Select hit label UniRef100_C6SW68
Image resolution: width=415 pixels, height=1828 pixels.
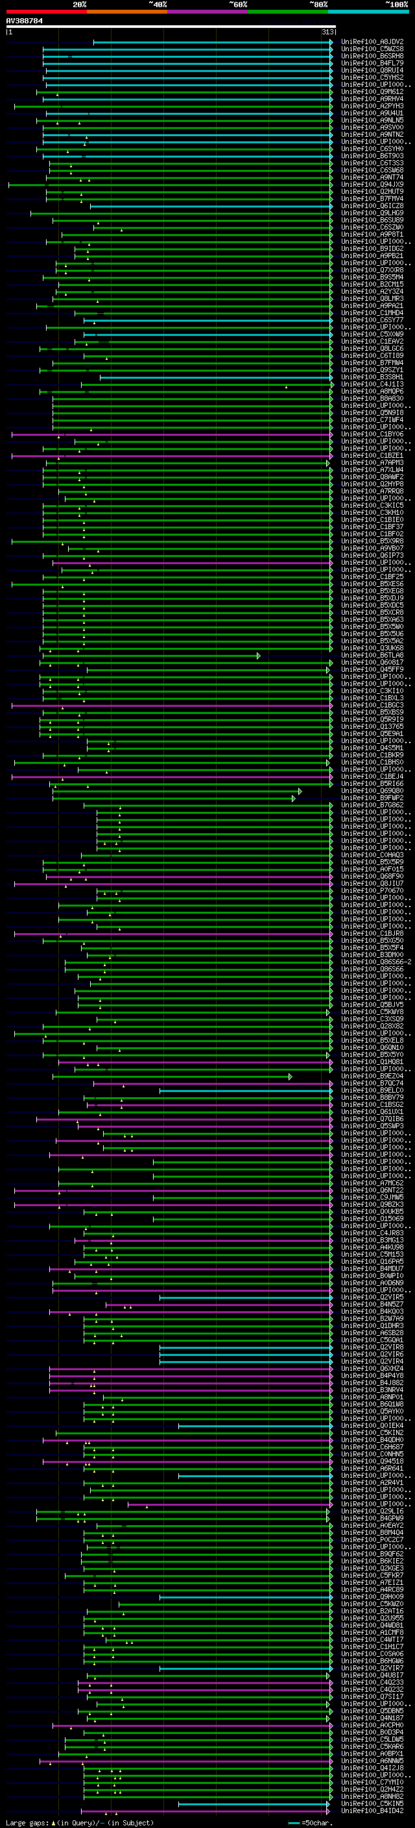pyautogui.click(x=372, y=171)
